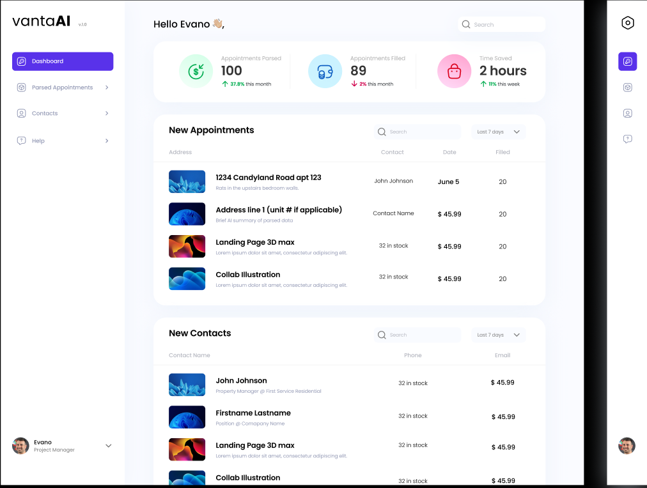Click the green Appointments Parsed dollar icon

(x=196, y=71)
